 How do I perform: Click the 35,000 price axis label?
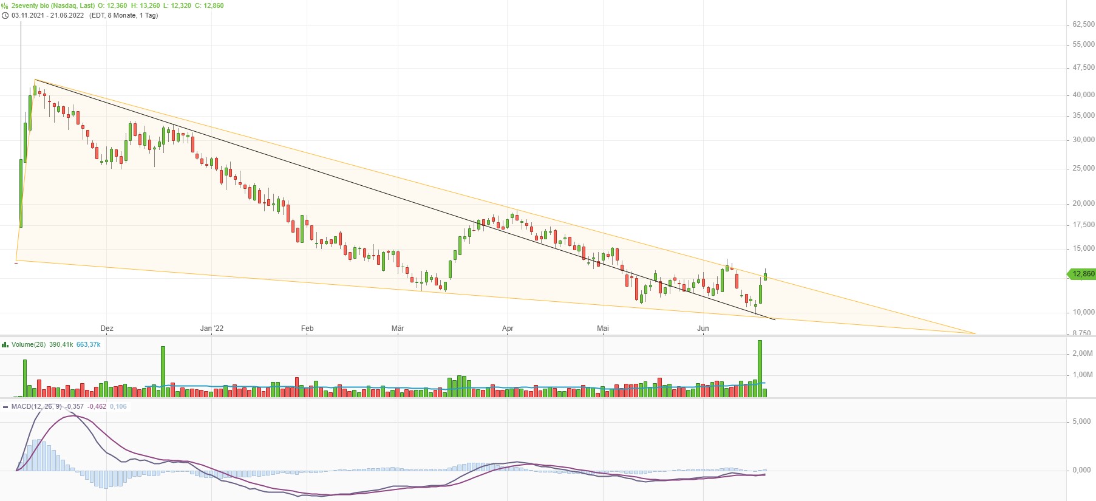click(x=1083, y=115)
